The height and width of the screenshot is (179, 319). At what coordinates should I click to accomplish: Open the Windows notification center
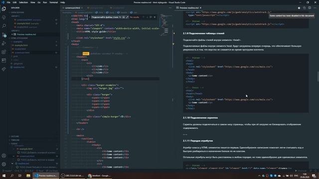[314, 176]
